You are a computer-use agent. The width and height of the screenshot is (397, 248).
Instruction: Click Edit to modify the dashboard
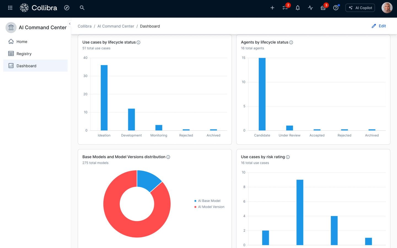coord(379,26)
